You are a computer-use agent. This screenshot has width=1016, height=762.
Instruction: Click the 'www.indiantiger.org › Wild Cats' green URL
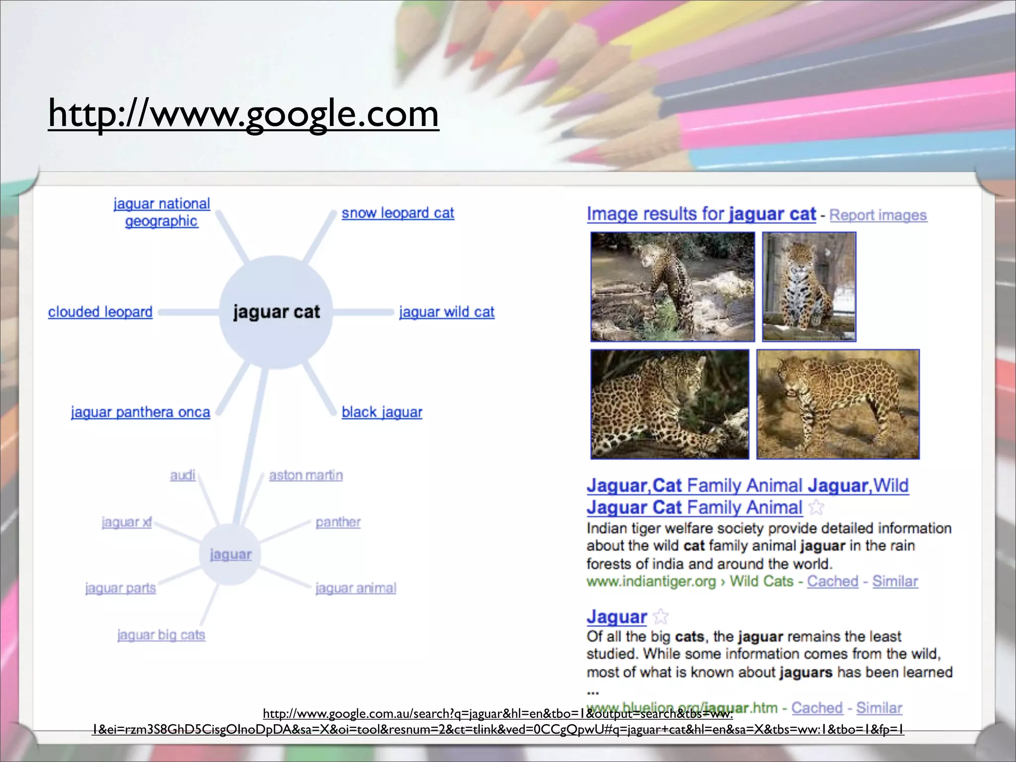click(690, 581)
